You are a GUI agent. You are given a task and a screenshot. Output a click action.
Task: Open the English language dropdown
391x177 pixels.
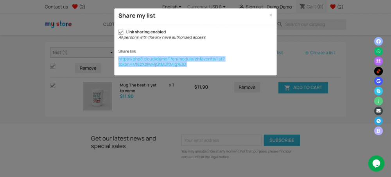pos(172,7)
